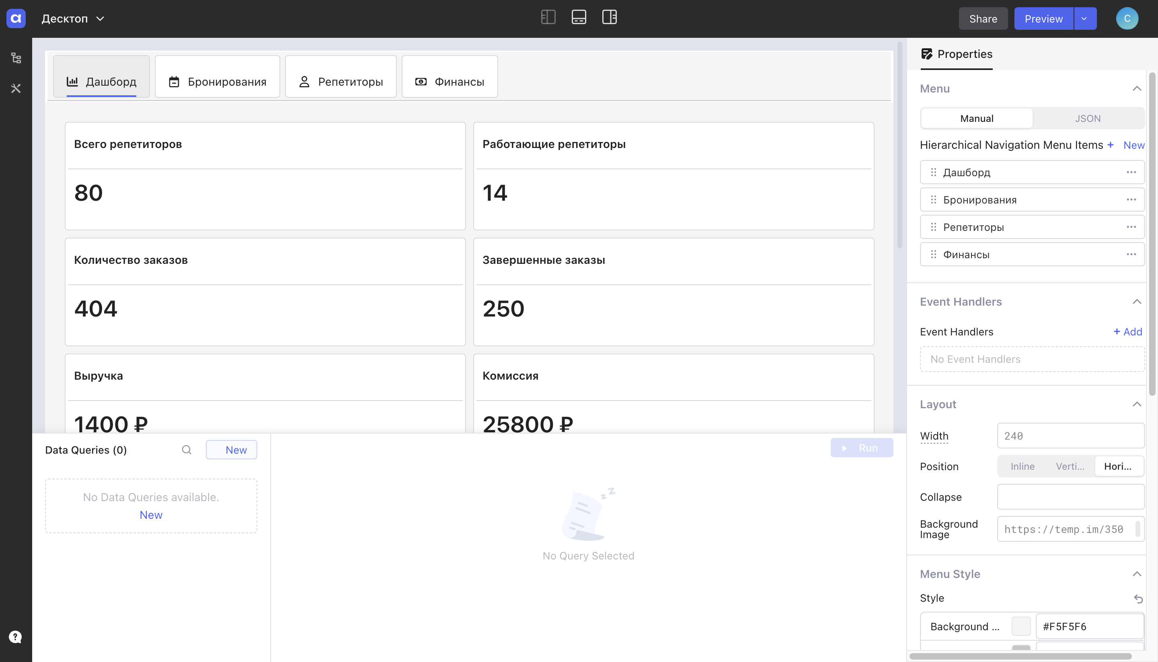Collapse the Event Handlers section
Screen dimensions: 1158x662
[x=1136, y=302]
